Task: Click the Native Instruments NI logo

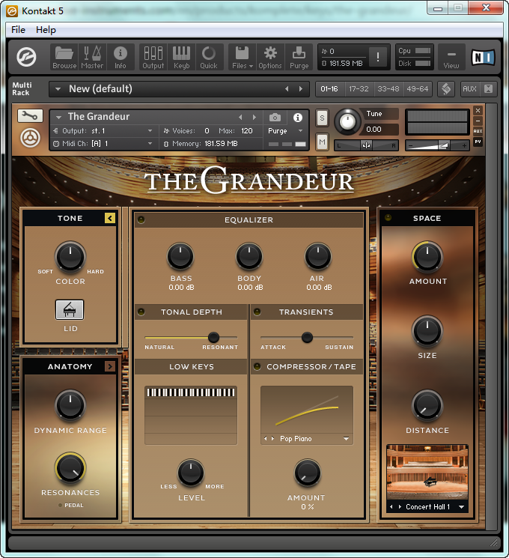Action: (483, 57)
